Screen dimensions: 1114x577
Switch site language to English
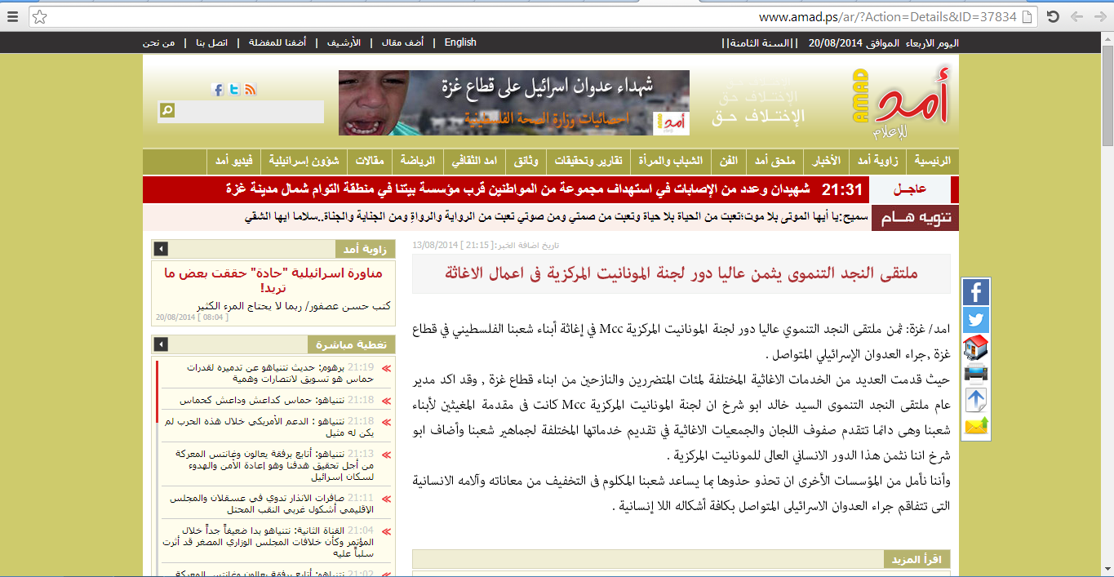(x=460, y=42)
